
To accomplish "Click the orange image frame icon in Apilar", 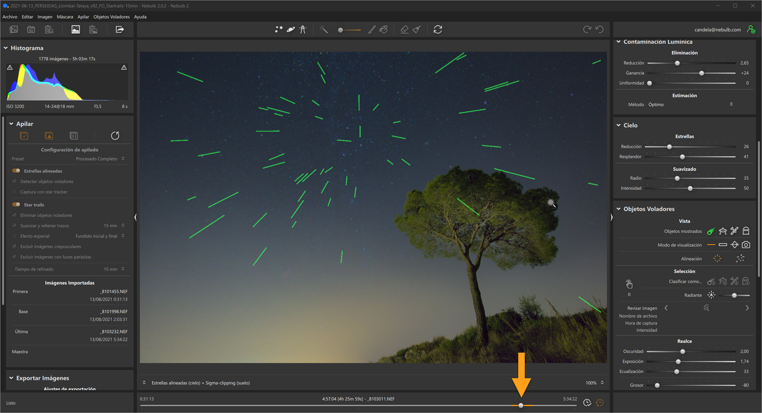I will [x=49, y=136].
